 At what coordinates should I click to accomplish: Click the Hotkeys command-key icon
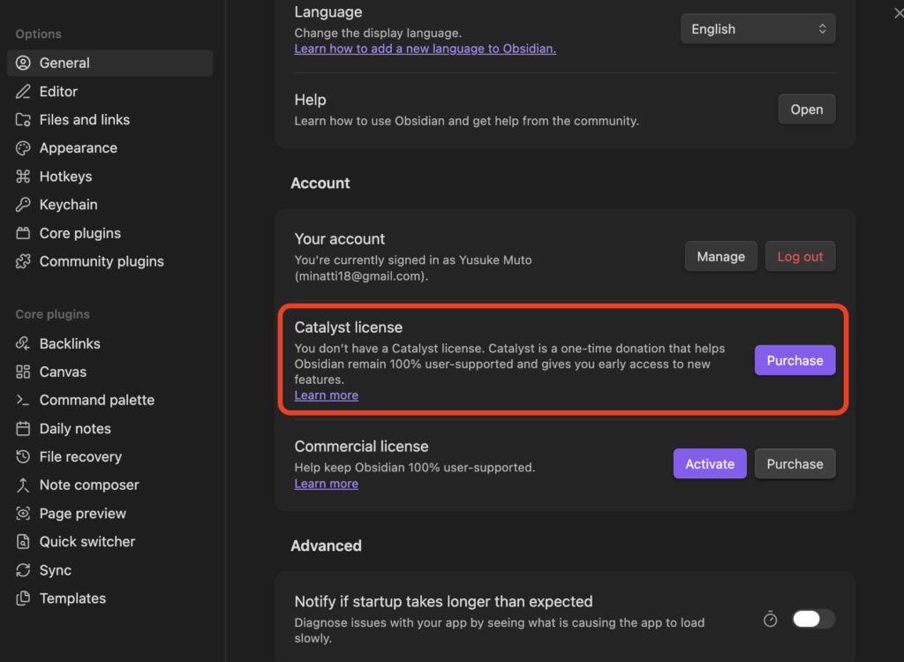click(23, 177)
